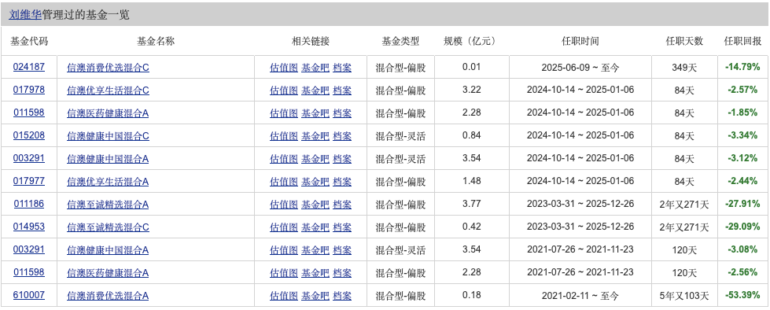
Task: Select the 规模（亿元） column header
Action: click(471, 41)
